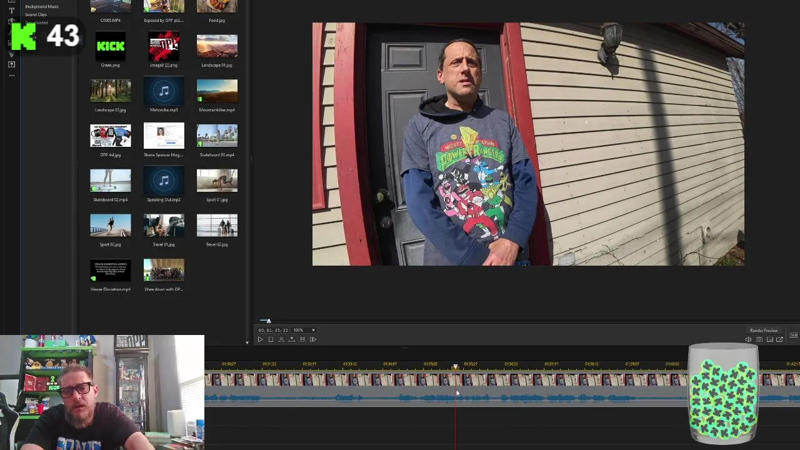Image resolution: width=800 pixels, height=450 pixels.
Task: Click the timeline playhead marker
Action: (456, 367)
